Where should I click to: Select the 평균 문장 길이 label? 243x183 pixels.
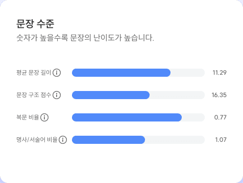(x=34, y=73)
